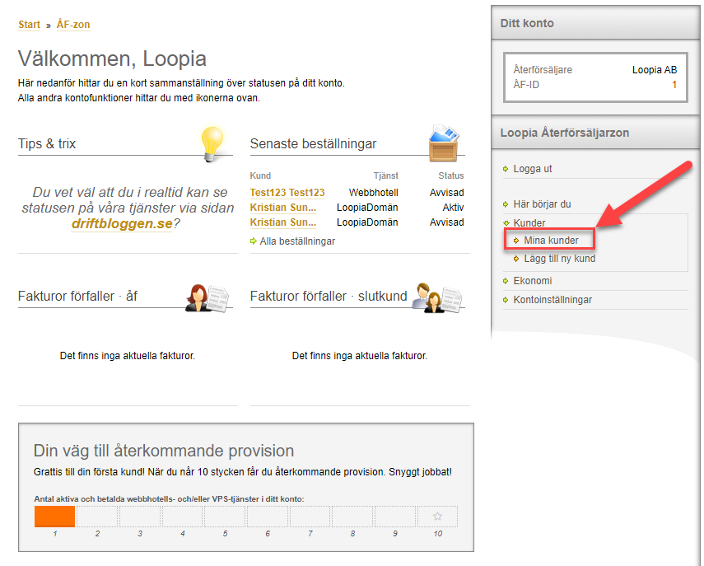Click the lightbulb icon beside Tips & trix
The height and width of the screenshot is (566, 704).
(212, 144)
